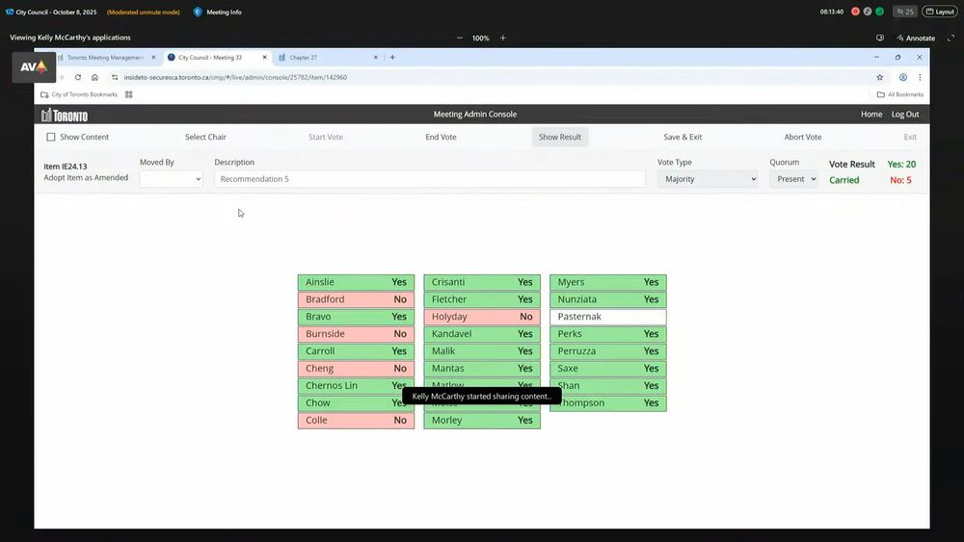Open the Home link
Viewport: 964px width, 542px height.
871,115
